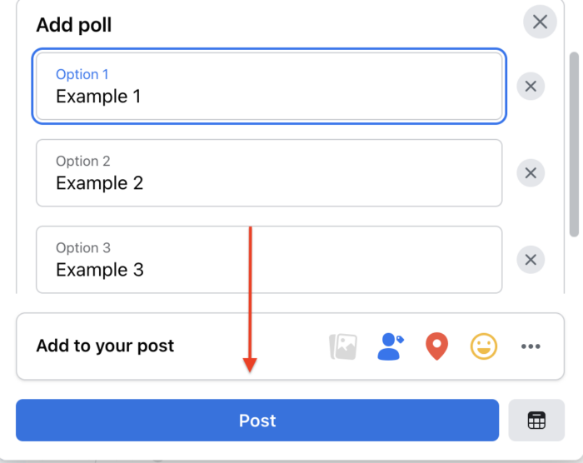
Task: Add a check-in location pin
Action: [x=436, y=346]
